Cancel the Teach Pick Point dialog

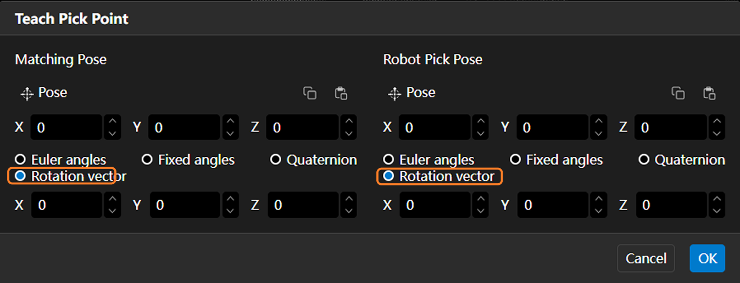[x=646, y=258]
